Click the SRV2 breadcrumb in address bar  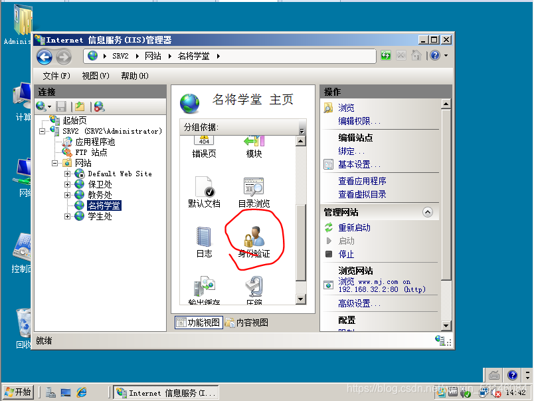point(120,56)
